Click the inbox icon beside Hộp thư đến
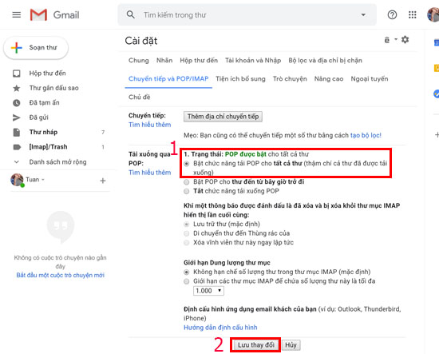This screenshot has height=354, width=439. (x=17, y=74)
